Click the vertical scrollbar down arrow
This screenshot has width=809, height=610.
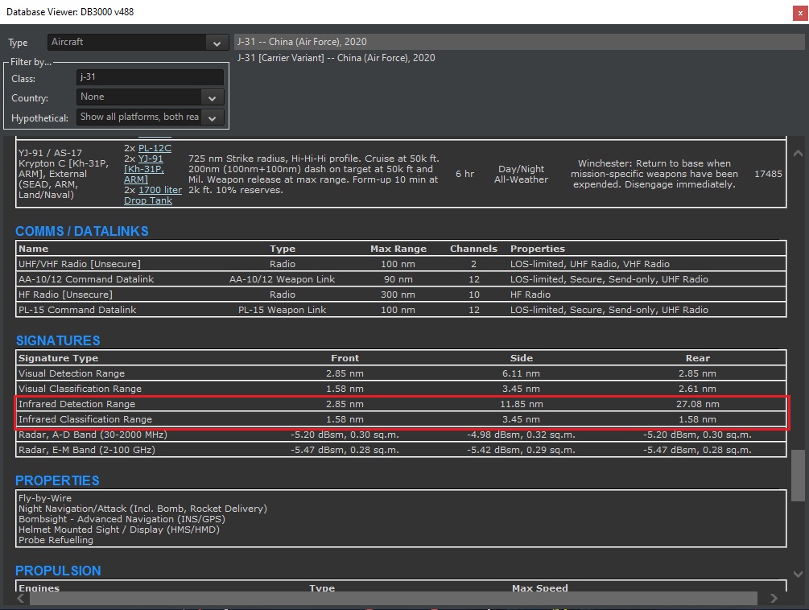click(798, 574)
